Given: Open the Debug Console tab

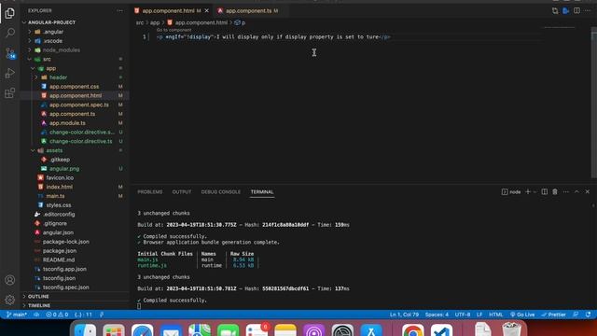Looking at the screenshot, I should click(x=221, y=192).
